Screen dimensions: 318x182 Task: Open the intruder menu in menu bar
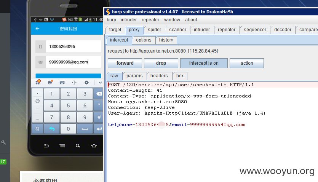click(129, 20)
